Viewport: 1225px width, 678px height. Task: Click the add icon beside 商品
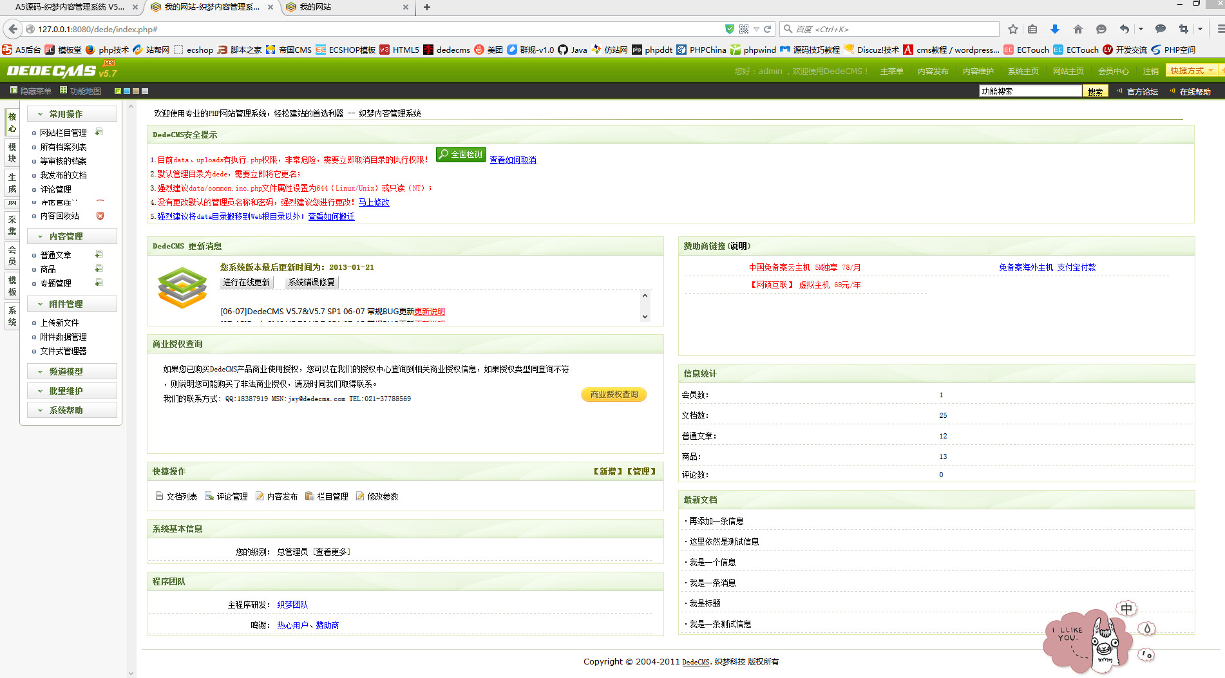tap(99, 268)
